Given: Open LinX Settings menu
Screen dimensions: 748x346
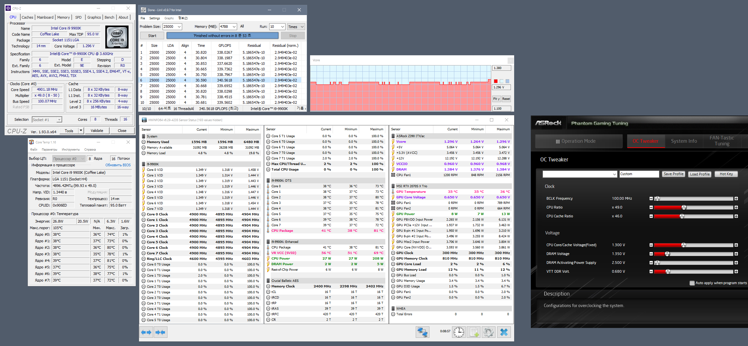Looking at the screenshot, I should click(155, 18).
